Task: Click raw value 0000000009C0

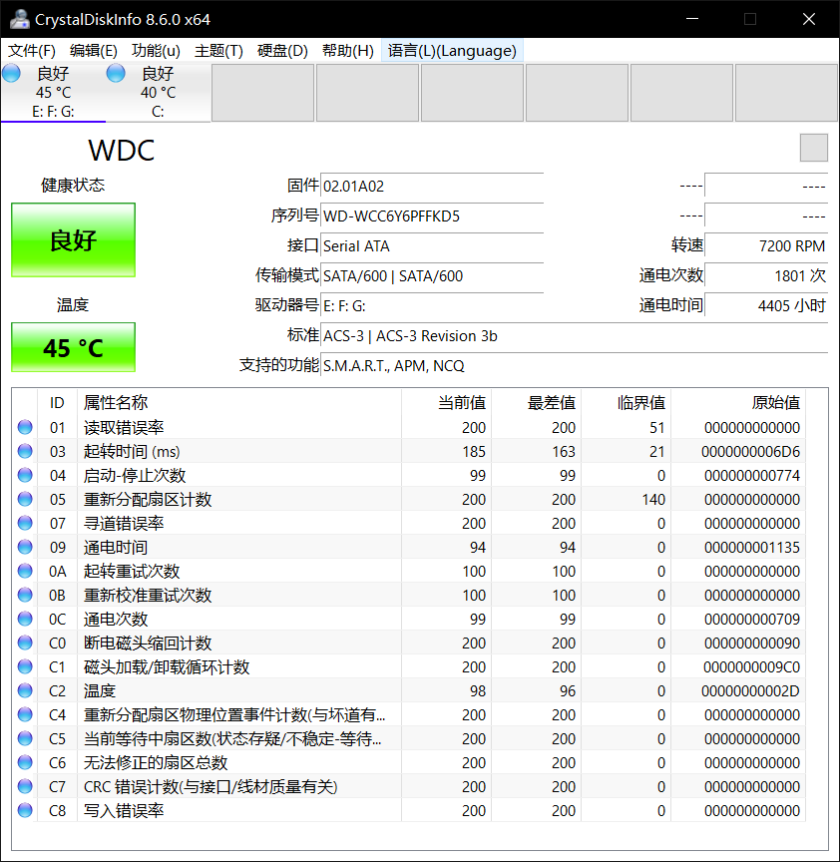Action: (751, 666)
